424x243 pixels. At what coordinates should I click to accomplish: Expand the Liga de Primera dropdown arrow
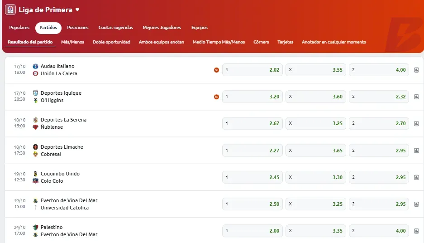pos(77,10)
